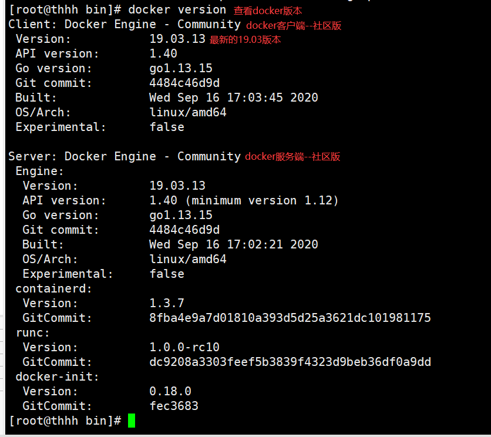Image resolution: width=491 pixels, height=437 pixels.
Task: Click the "docker-init:" section label
Action: click(x=58, y=377)
